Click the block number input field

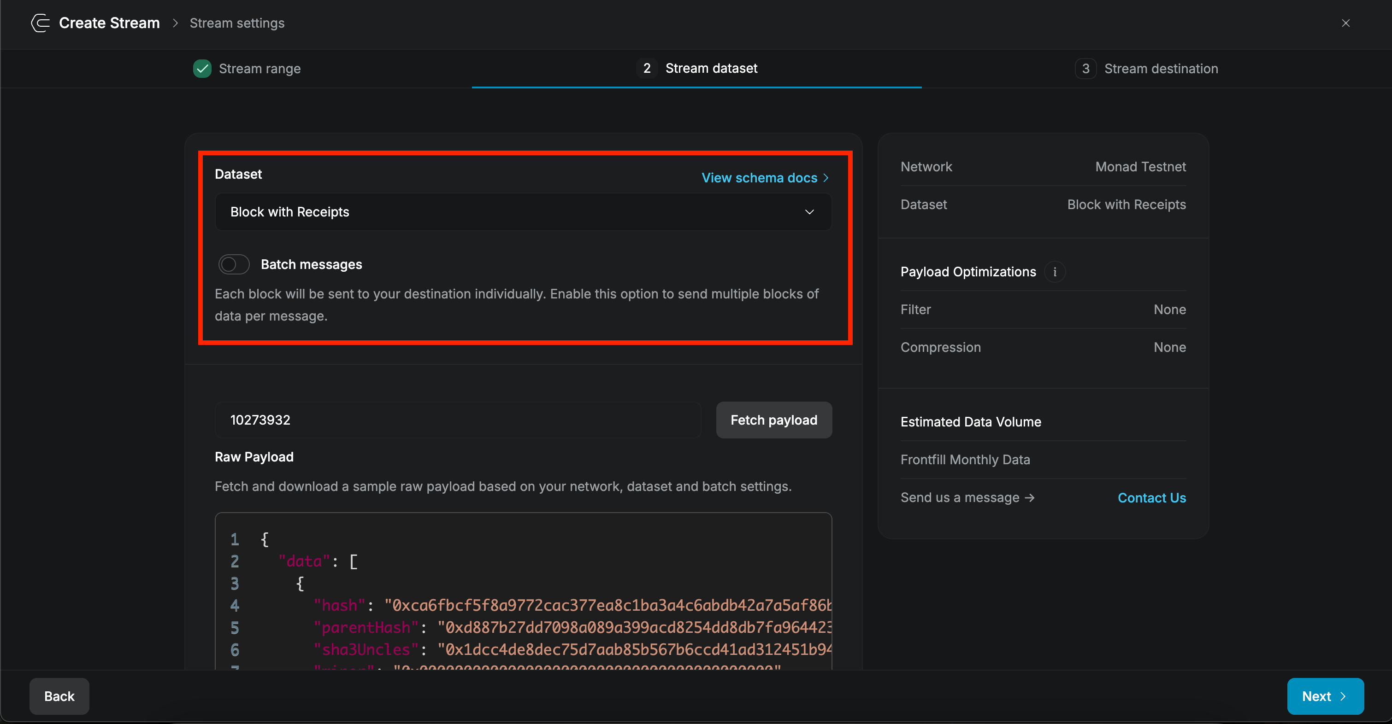pyautogui.click(x=458, y=420)
